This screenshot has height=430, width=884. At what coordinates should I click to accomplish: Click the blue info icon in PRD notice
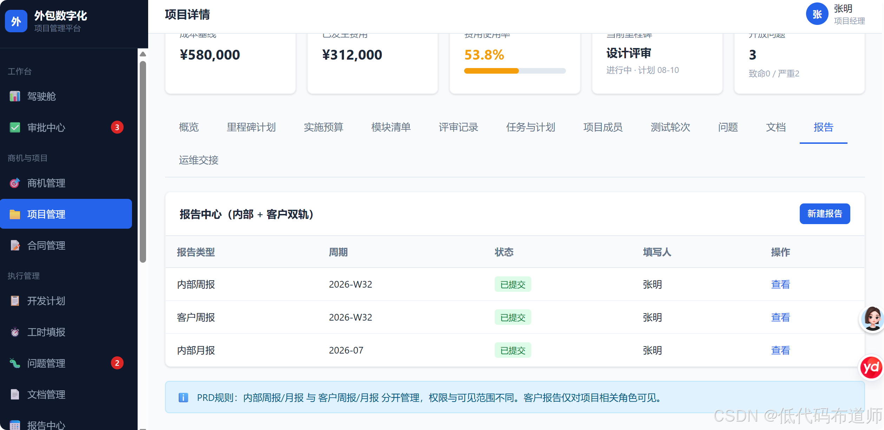click(183, 397)
